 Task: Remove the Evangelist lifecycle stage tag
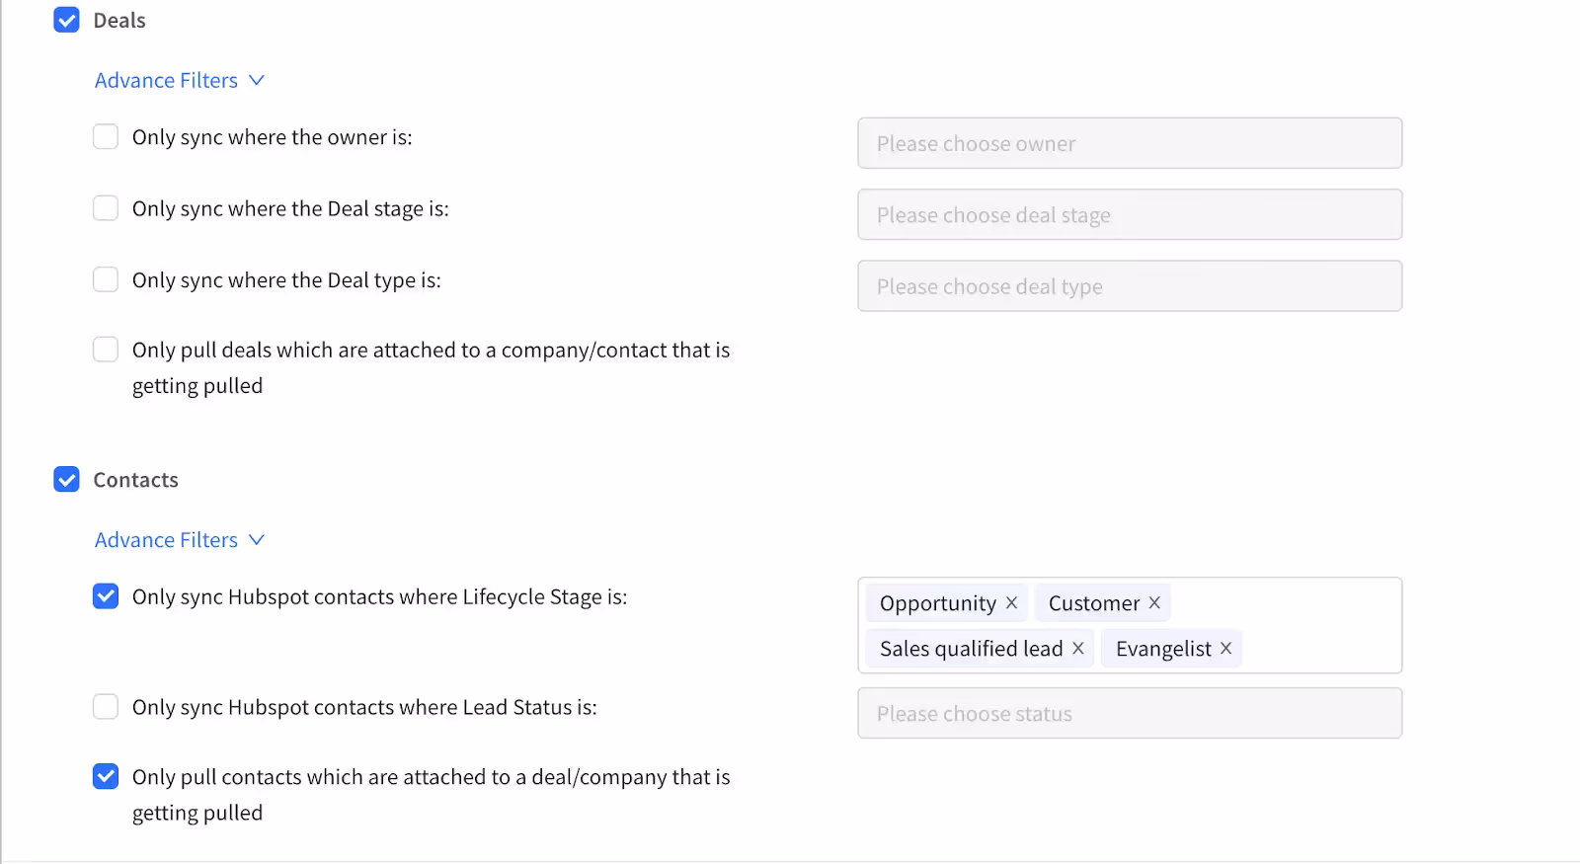pos(1225,649)
